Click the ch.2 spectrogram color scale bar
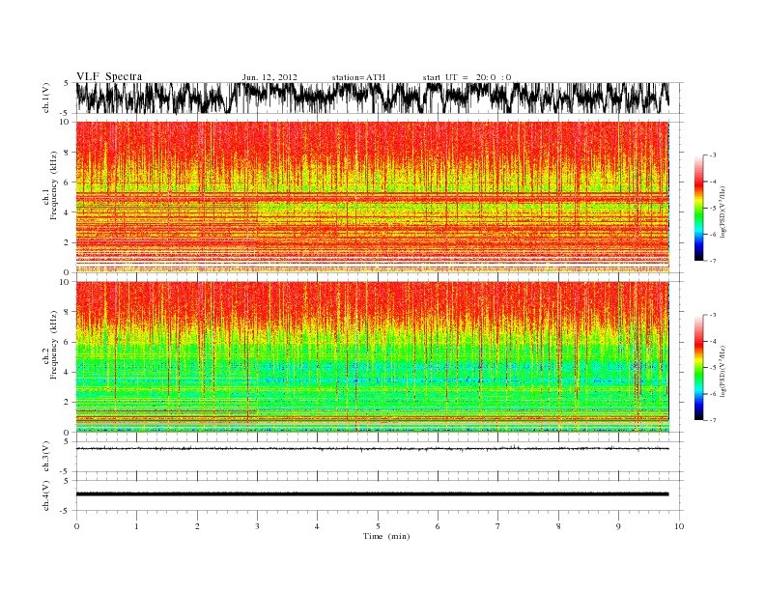Viewport: 765px width, 591px height. pos(699,368)
